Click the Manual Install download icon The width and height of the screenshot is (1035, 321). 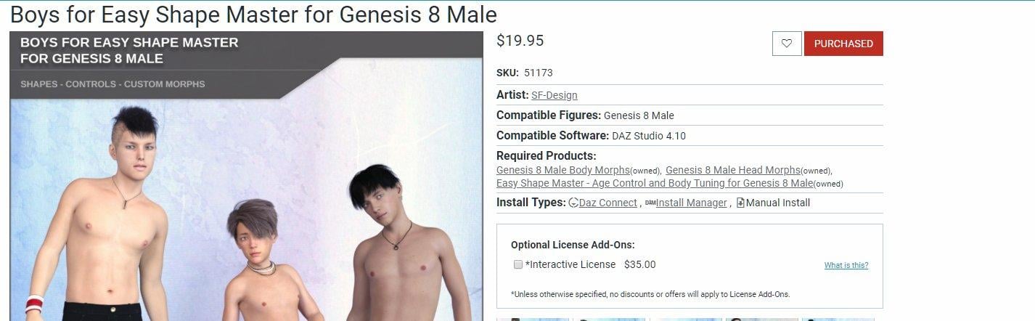click(x=740, y=203)
